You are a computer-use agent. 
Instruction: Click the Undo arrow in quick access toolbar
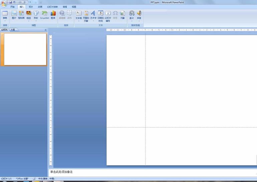[14, 2]
